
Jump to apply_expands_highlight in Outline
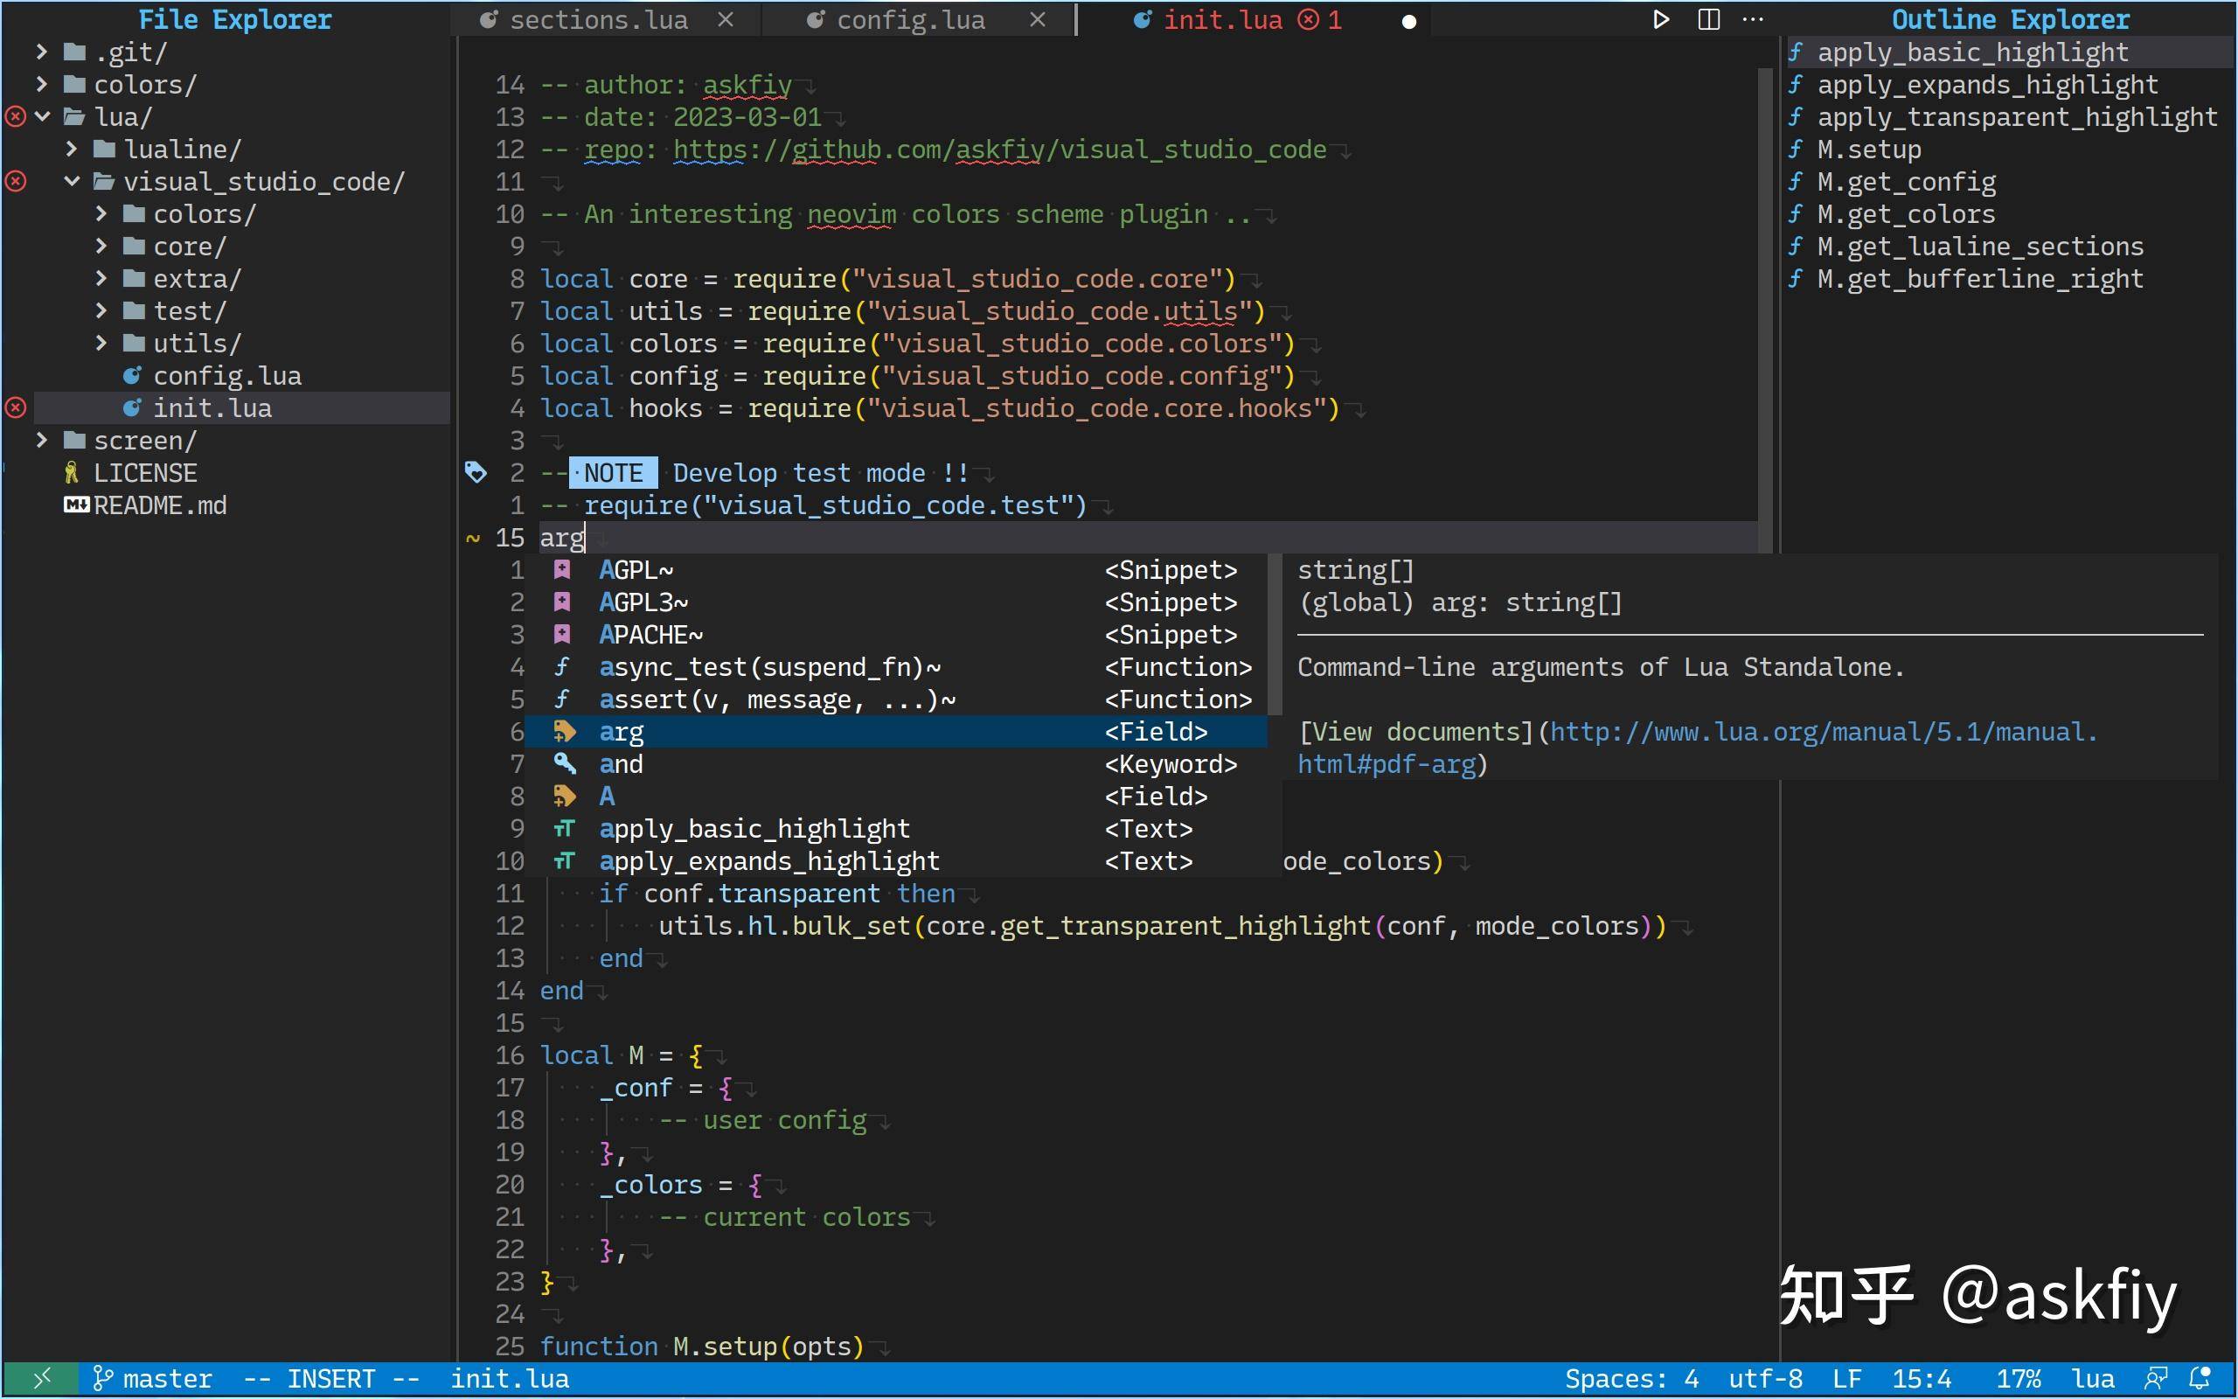1987,84
